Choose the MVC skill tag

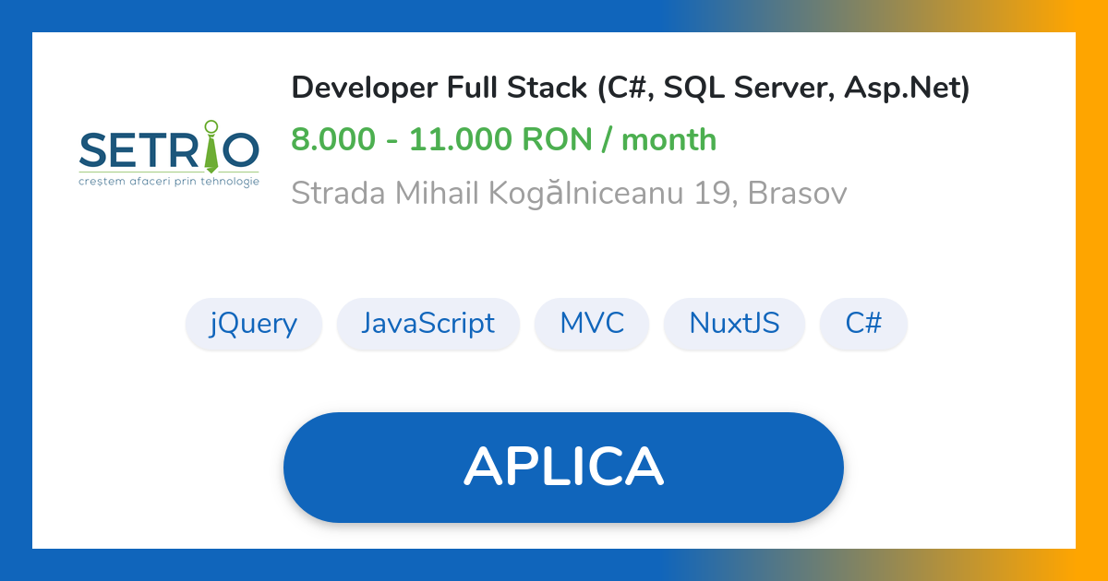click(592, 324)
